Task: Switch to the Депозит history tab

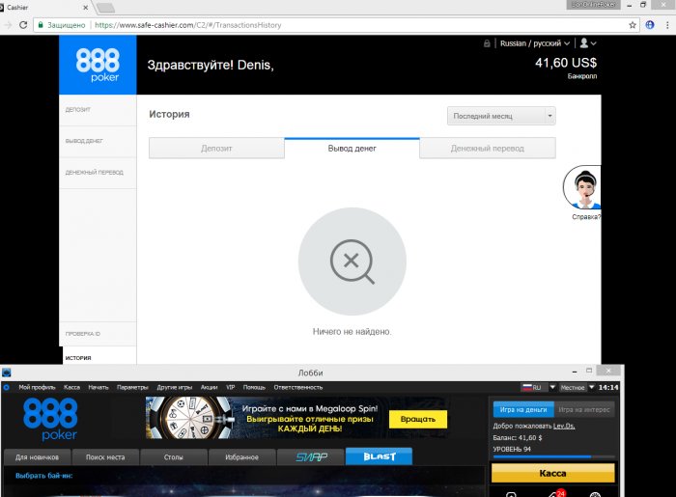Action: click(x=216, y=149)
